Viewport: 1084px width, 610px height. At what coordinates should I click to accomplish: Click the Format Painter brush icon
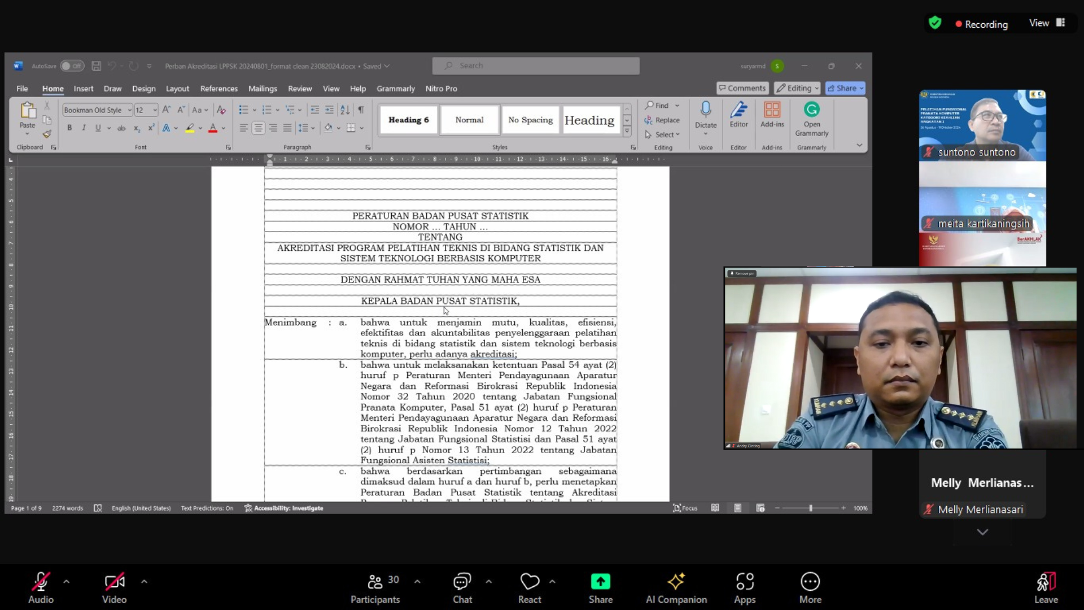pos(47,134)
